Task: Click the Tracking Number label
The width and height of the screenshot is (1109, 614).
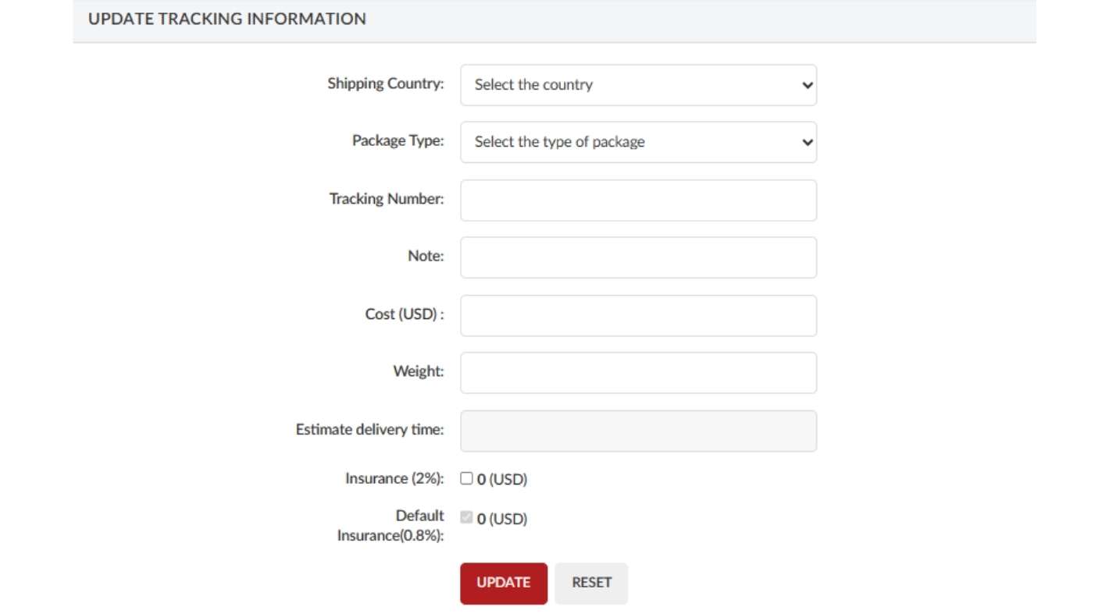Action: point(386,199)
